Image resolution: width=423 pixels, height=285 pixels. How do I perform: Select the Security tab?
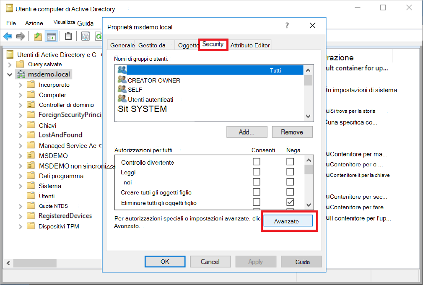(x=213, y=44)
